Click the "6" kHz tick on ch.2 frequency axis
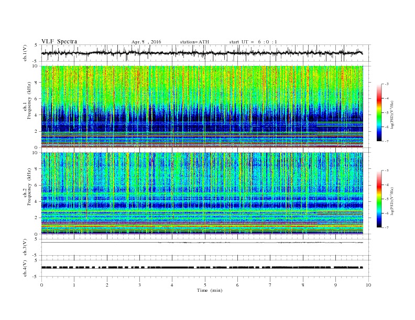 click(36, 185)
